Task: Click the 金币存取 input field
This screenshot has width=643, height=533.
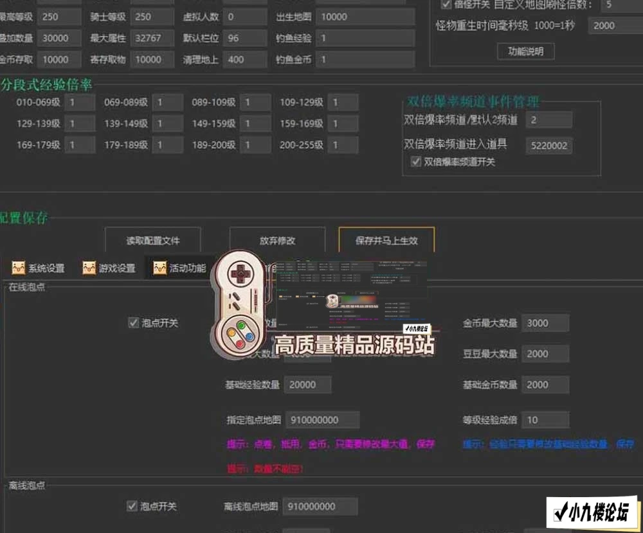Action: coord(59,60)
